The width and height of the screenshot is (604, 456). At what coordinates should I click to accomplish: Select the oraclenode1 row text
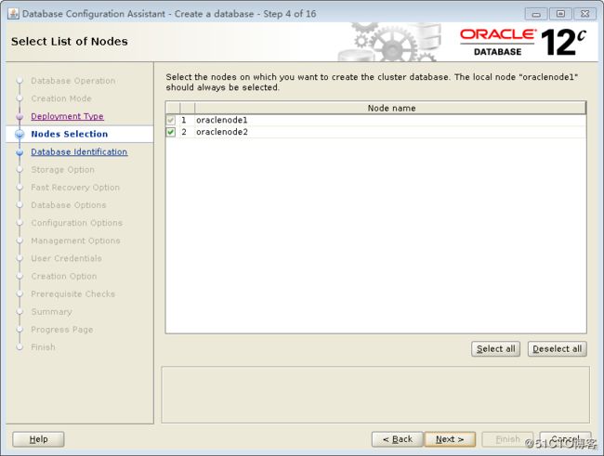point(222,120)
